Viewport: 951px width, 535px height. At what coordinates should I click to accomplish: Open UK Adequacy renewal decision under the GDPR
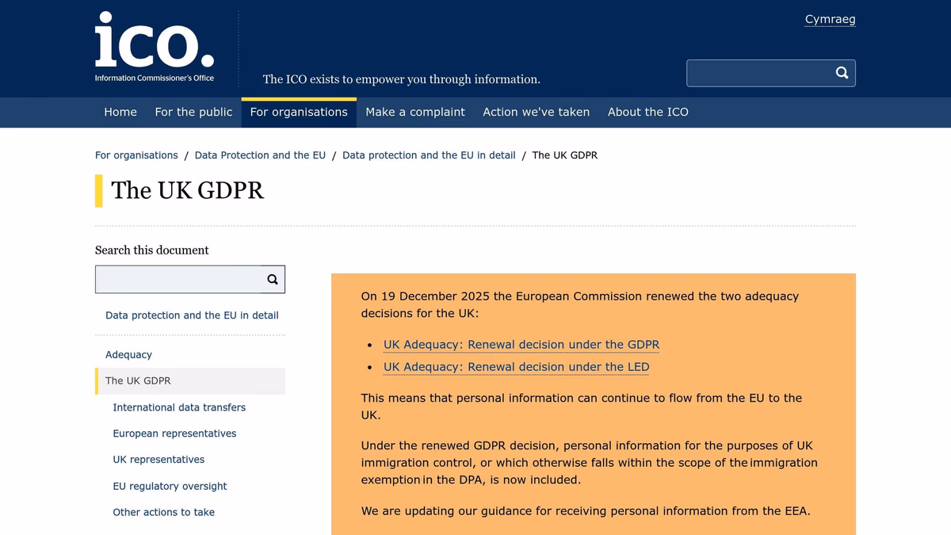[x=521, y=345]
